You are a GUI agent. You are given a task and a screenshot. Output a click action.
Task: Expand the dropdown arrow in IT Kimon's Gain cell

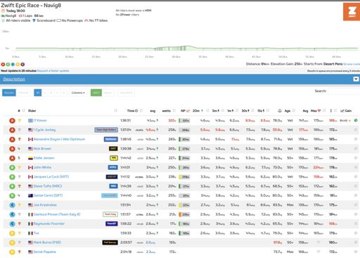(349, 121)
